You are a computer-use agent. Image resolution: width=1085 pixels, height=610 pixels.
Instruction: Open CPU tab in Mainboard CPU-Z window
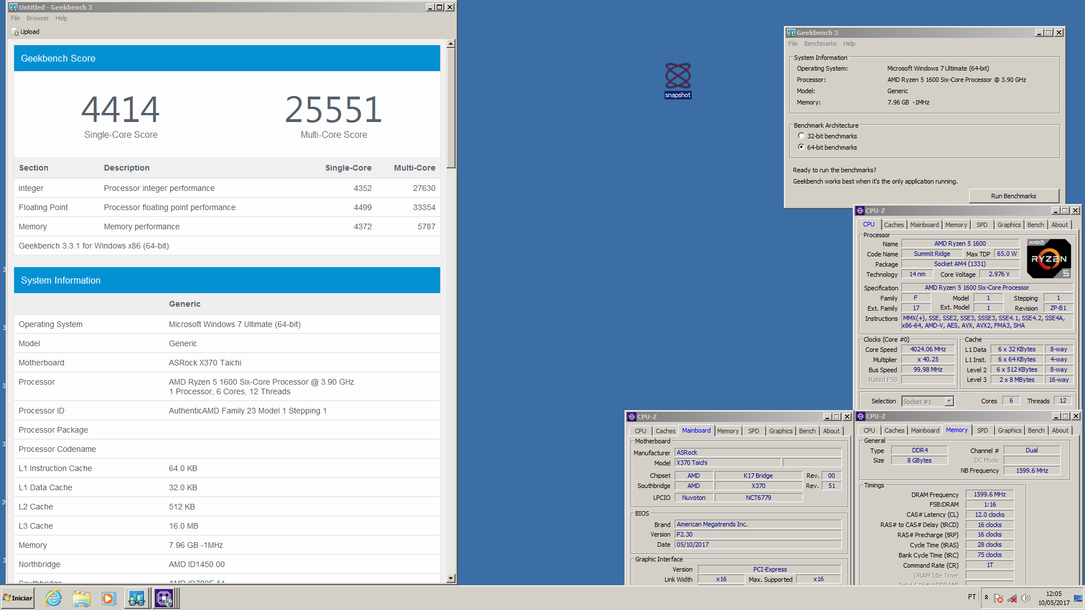pos(640,431)
